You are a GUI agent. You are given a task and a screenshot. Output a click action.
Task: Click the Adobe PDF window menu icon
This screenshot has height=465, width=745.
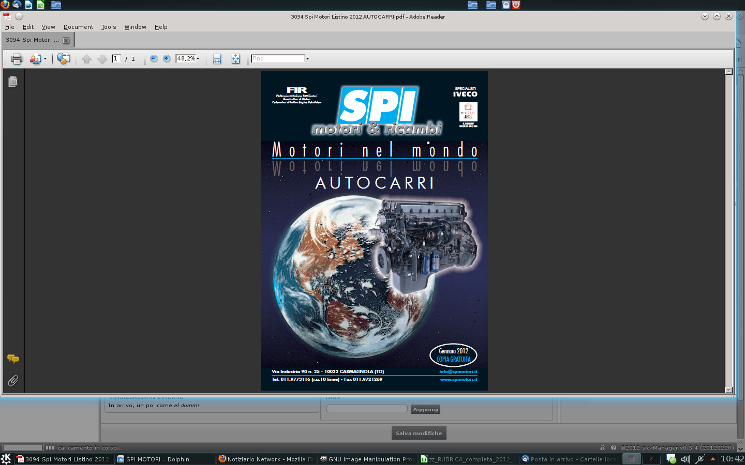point(7,17)
